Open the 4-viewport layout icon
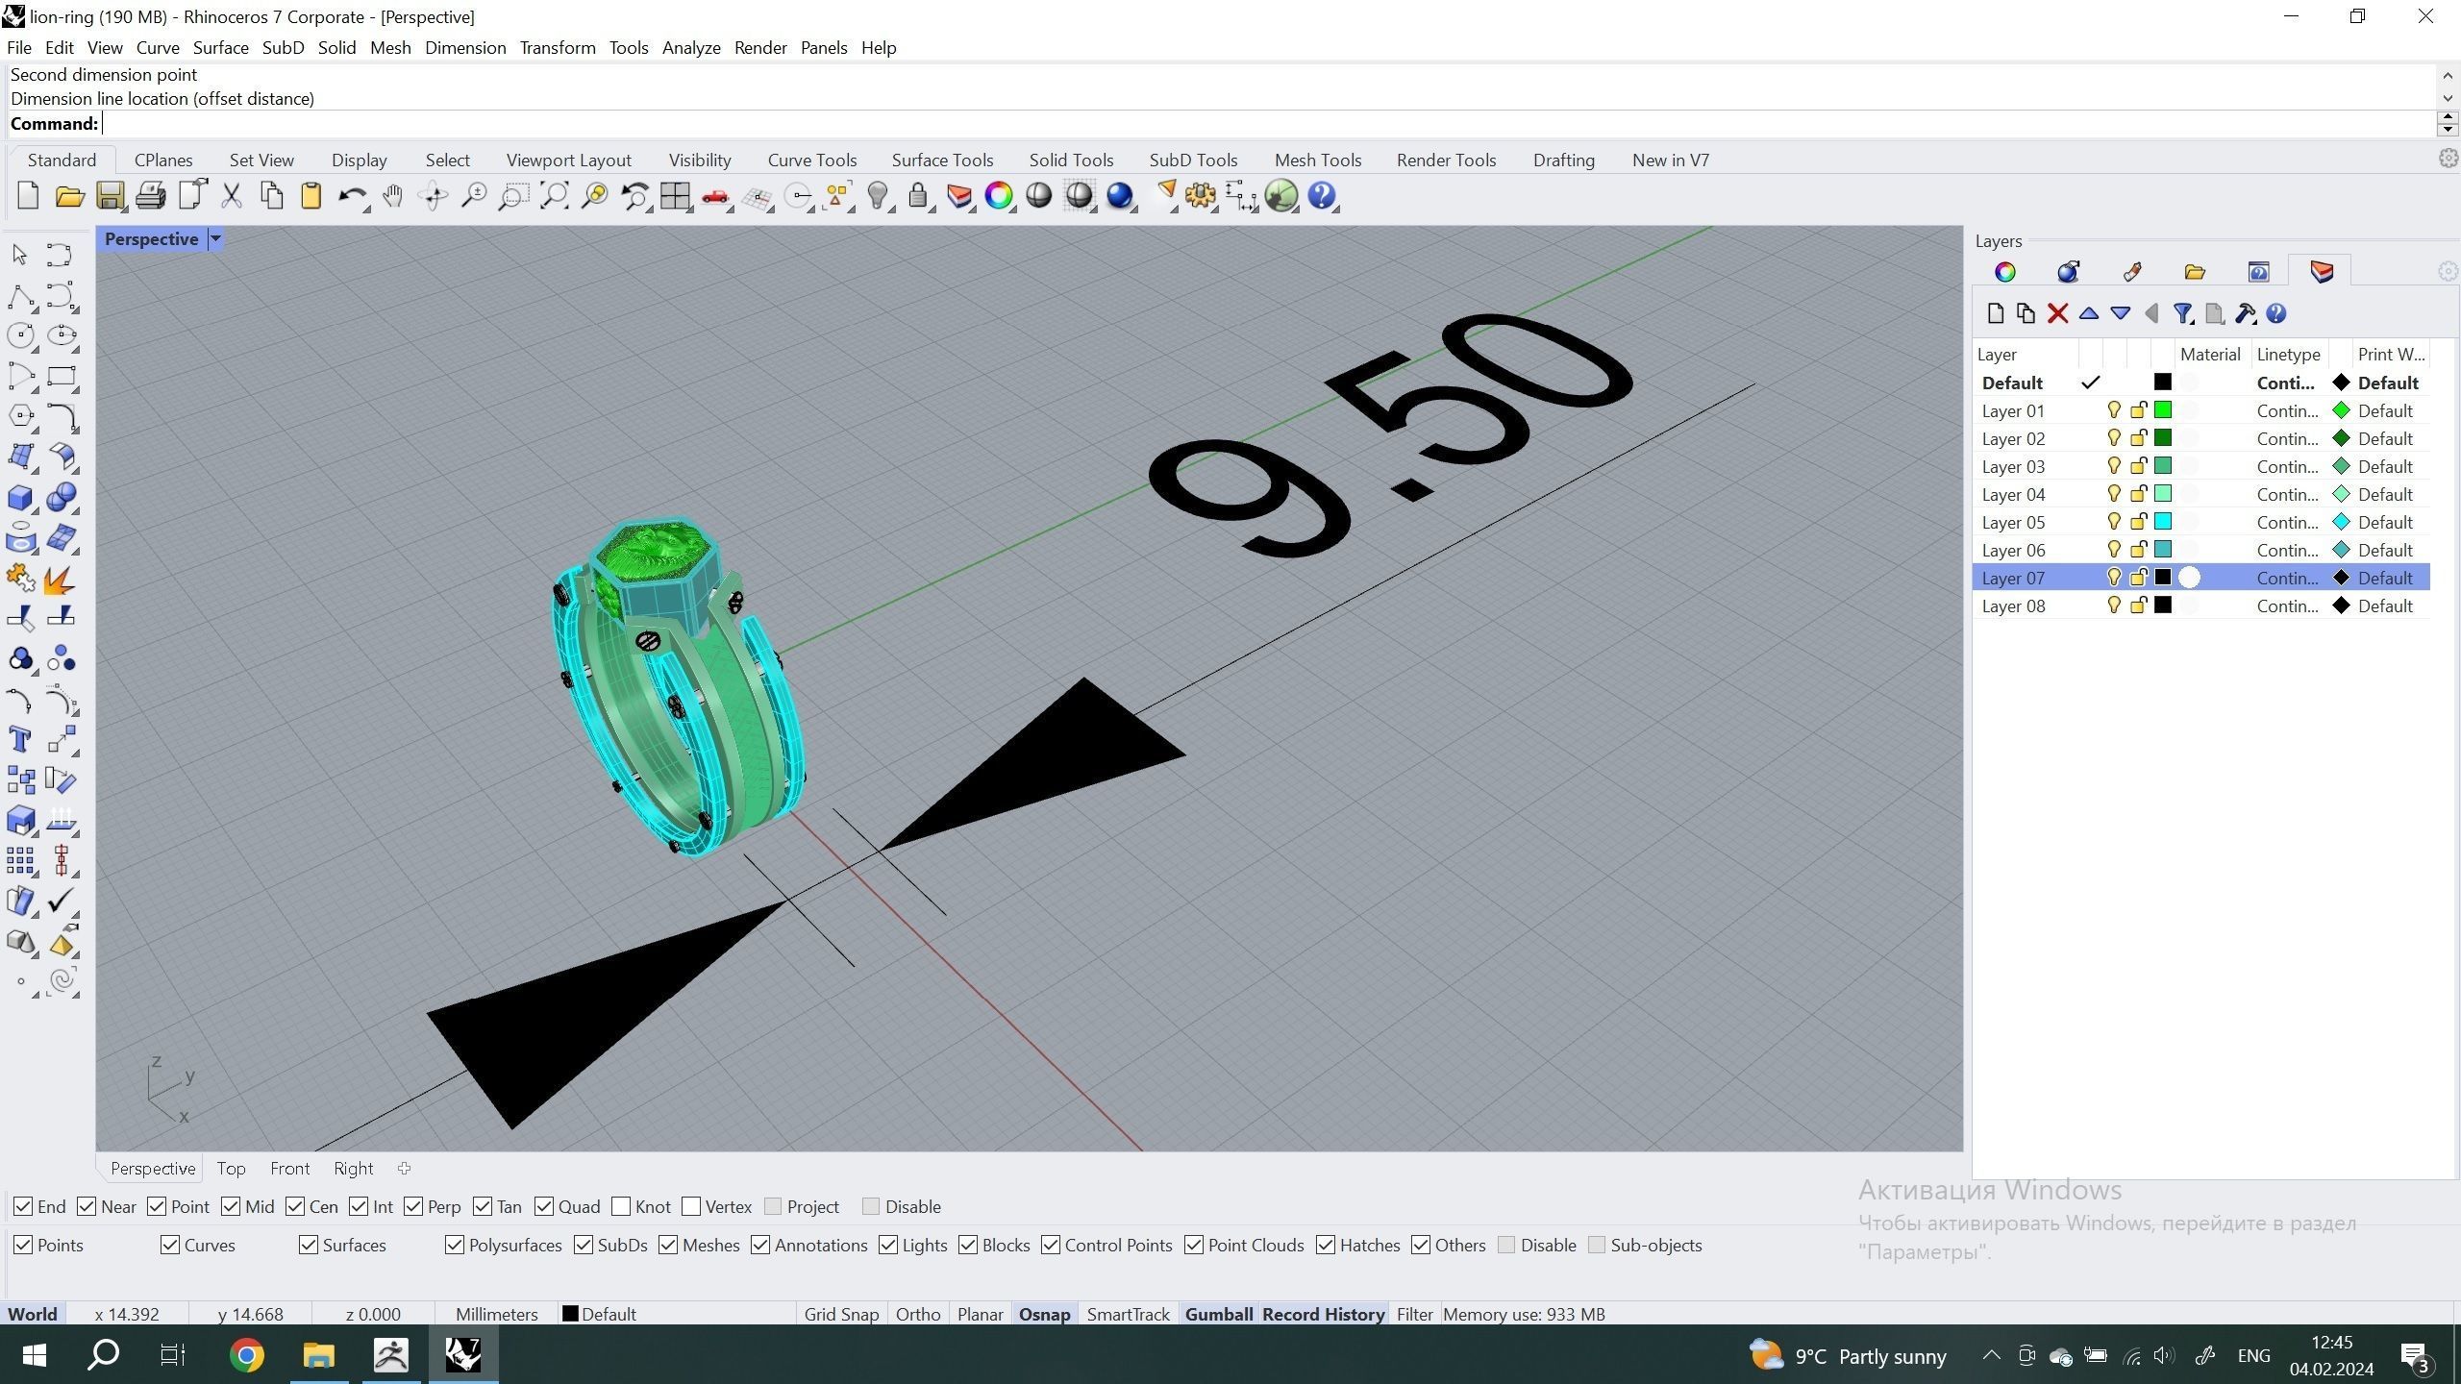The image size is (2461, 1384). 675,196
